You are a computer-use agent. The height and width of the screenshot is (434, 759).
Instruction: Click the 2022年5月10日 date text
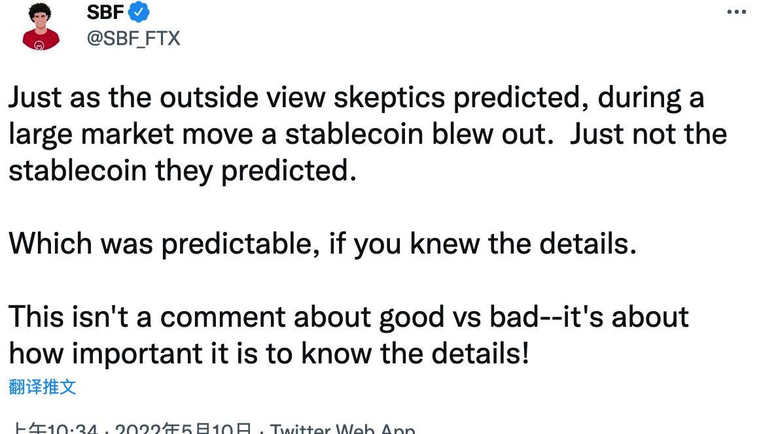click(183, 429)
